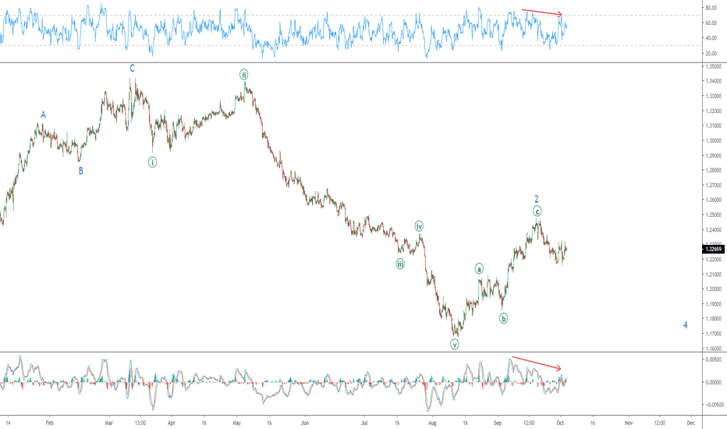Click the circled green wave label iv
The image size is (727, 429).
point(419,226)
